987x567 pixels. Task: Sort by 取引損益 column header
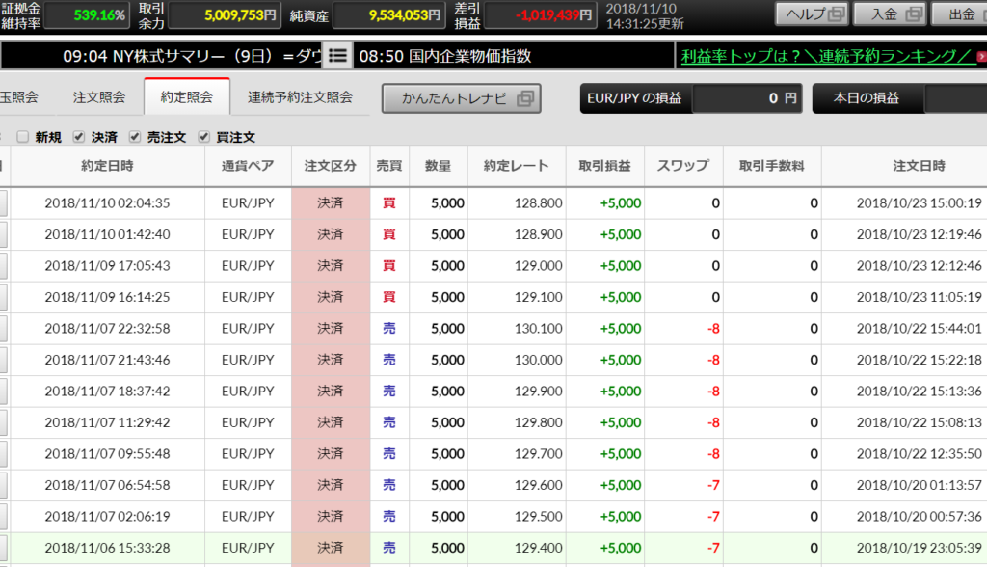pos(605,166)
